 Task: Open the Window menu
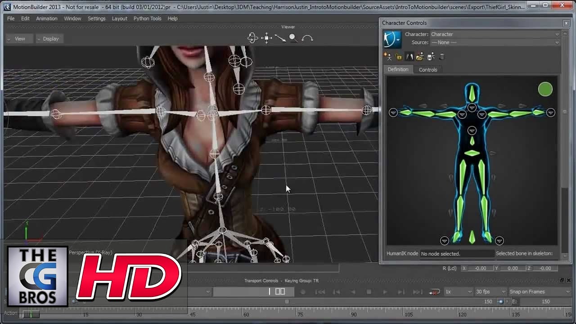pos(72,18)
